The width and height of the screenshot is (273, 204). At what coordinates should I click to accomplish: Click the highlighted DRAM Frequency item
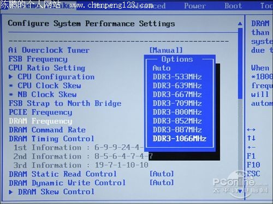[x=40, y=121]
